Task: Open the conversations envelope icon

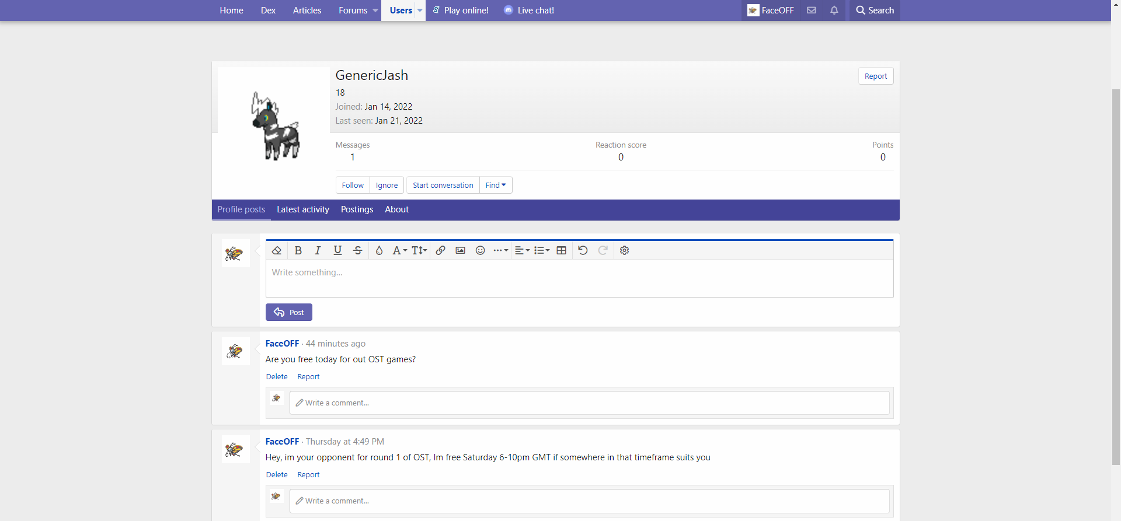Action: pos(812,11)
